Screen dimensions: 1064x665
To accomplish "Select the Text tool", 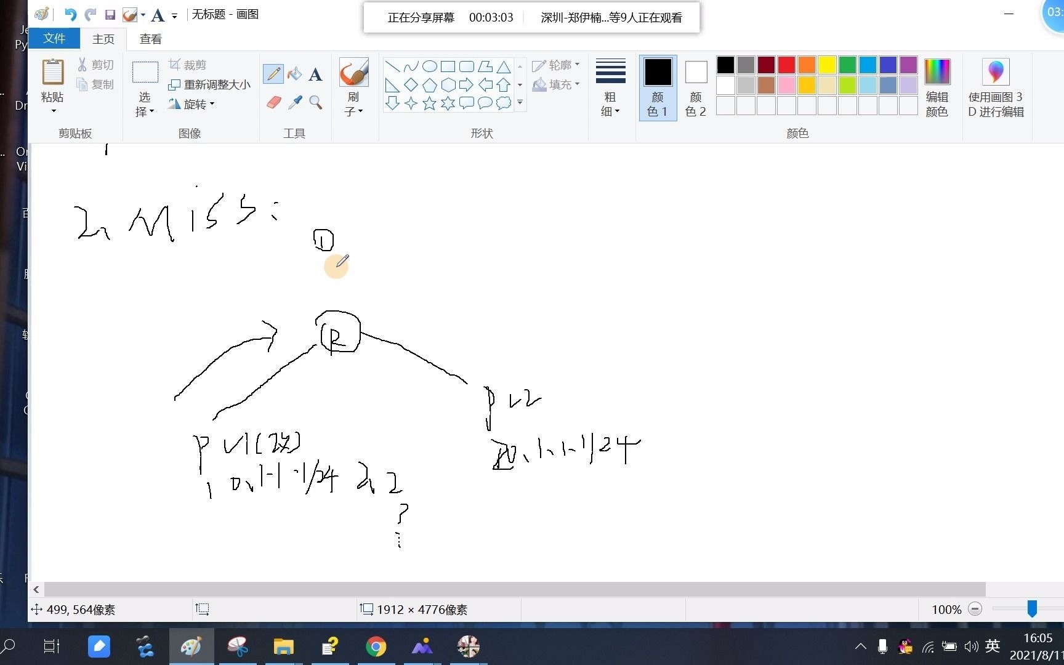I will point(315,75).
